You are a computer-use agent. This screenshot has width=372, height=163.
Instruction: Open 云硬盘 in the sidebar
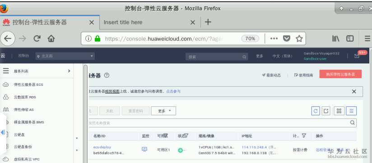[19, 135]
